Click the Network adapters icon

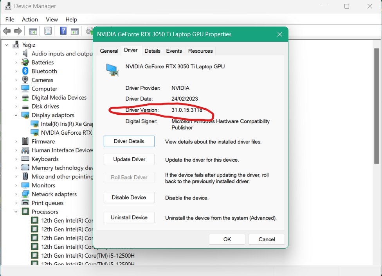25,194
